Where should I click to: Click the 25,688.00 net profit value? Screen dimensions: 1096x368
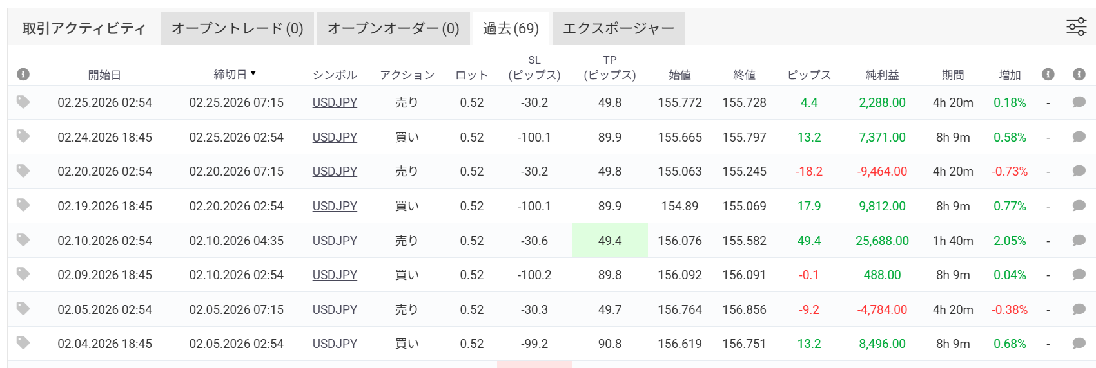pos(882,241)
